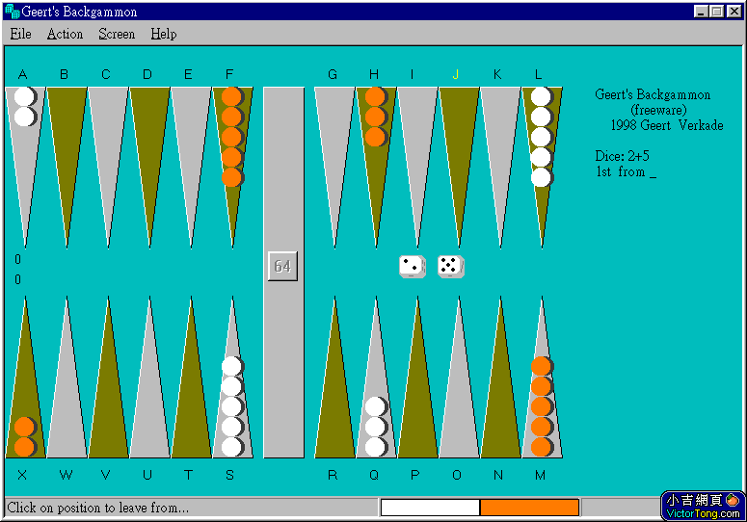Click the die showing five

[x=451, y=267]
